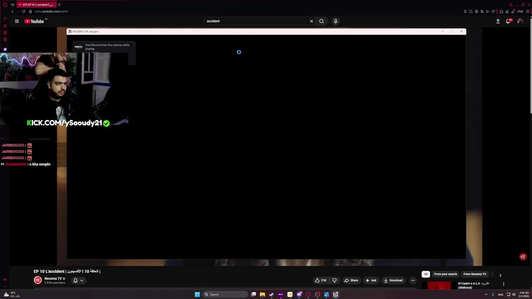Go back with browser back arrow

click(12, 12)
